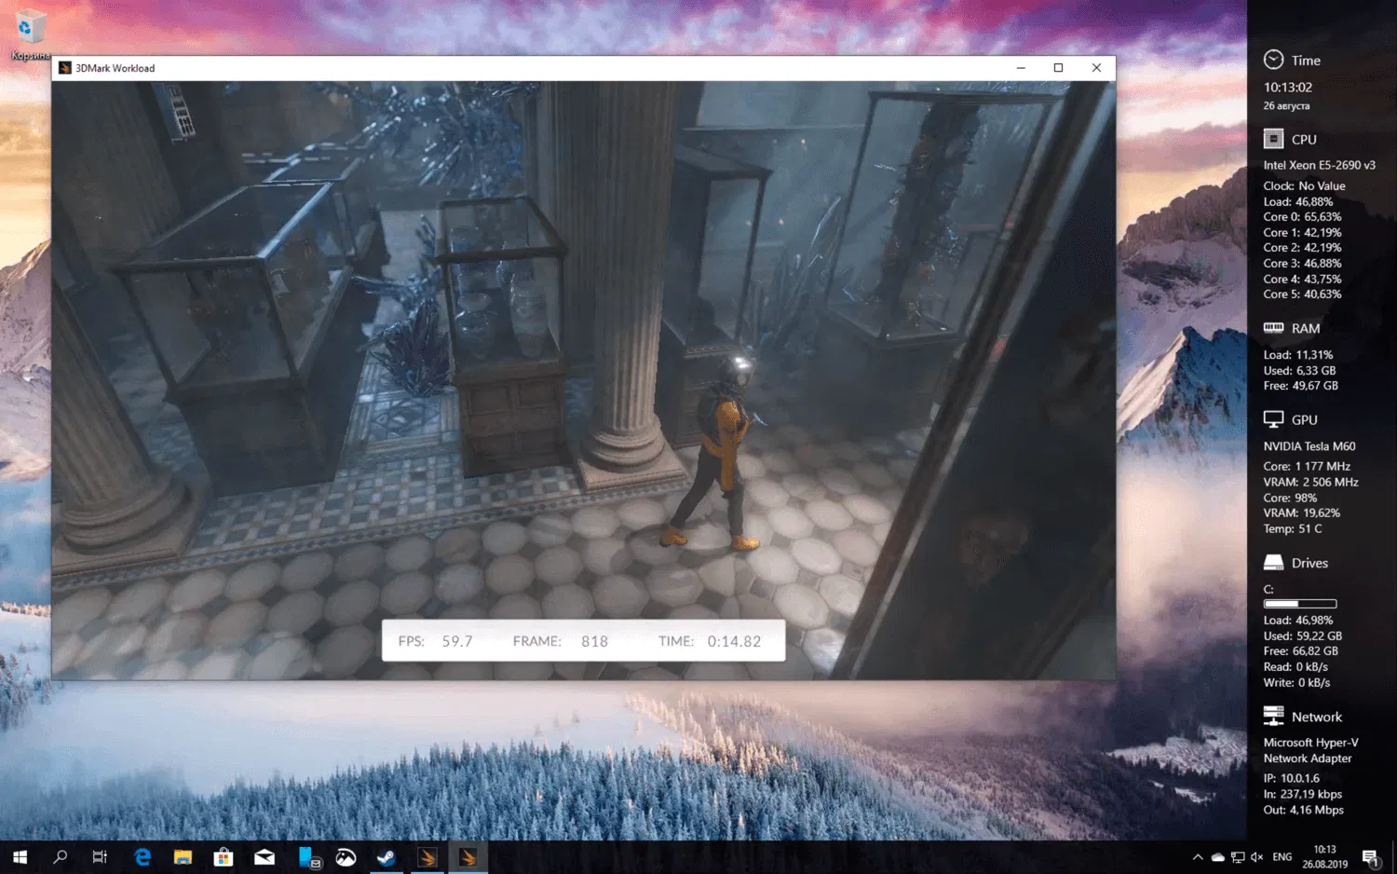The width and height of the screenshot is (1397, 874).
Task: Click the 'Temp: 51 C' line
Action: (1293, 528)
